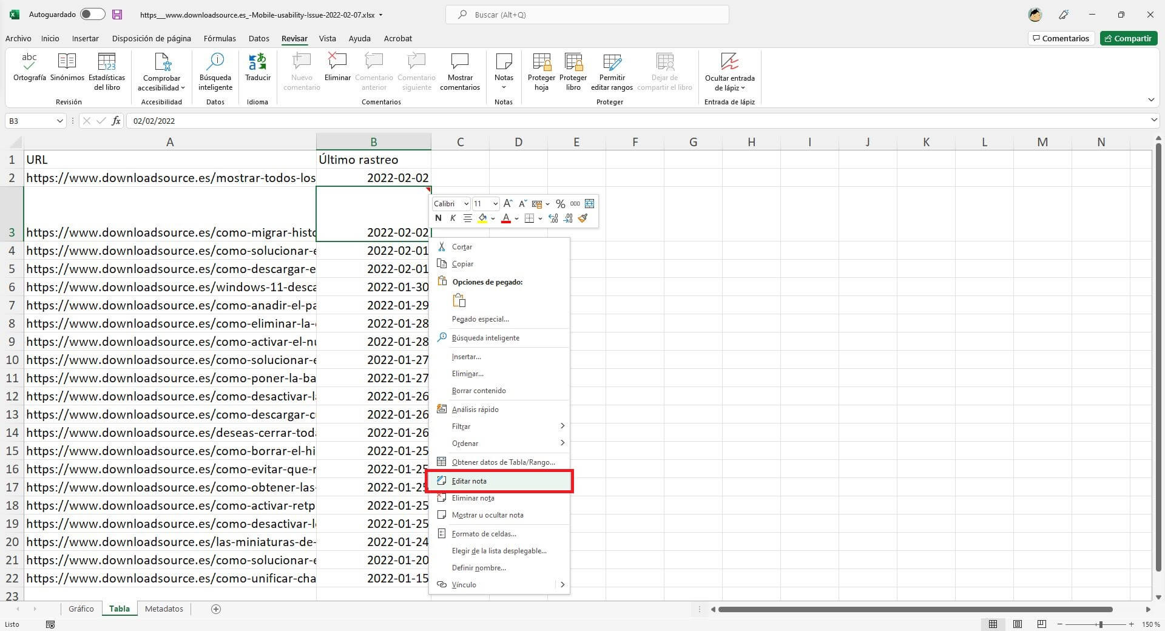Toggle bold N in mini toolbar
The image size is (1165, 631).
coord(438,218)
